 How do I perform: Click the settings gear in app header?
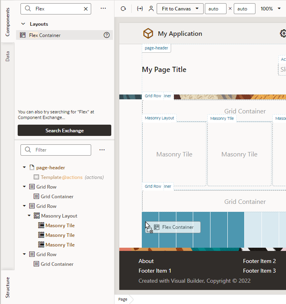point(283,33)
